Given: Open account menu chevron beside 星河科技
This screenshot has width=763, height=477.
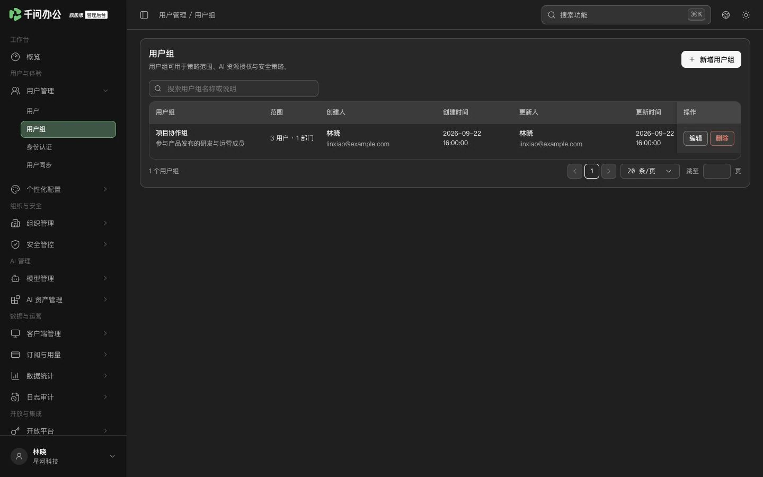Looking at the screenshot, I should click(x=112, y=456).
